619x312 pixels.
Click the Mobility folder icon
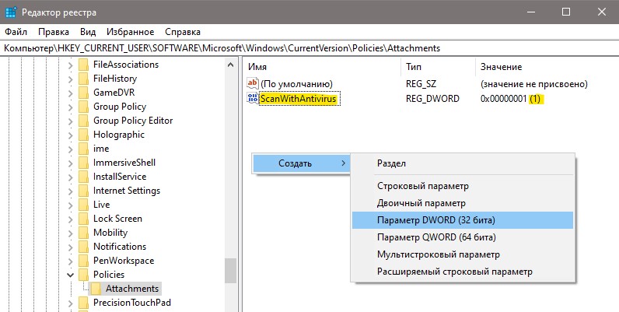point(84,233)
